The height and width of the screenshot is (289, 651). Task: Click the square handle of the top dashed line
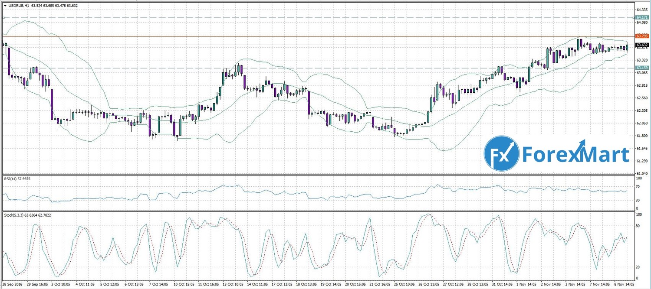3,18
